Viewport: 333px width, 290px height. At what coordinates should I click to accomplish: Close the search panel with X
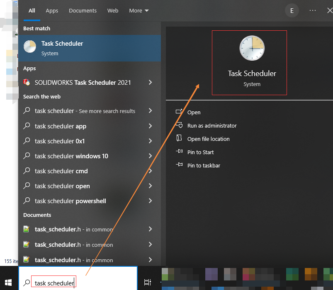coord(330,10)
